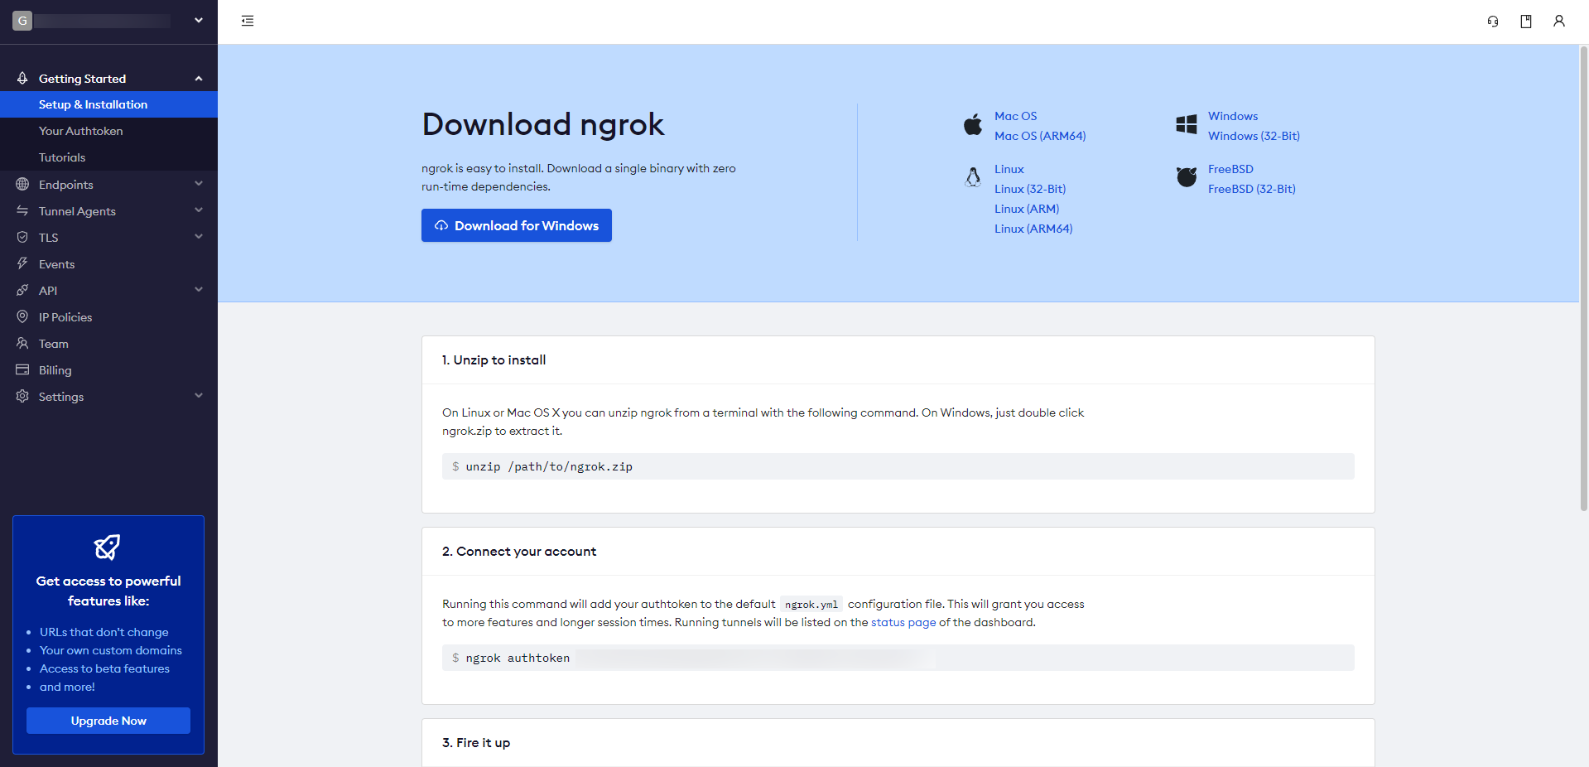Open the support headset icon
Screen dimensions: 1589x767
click(1493, 22)
